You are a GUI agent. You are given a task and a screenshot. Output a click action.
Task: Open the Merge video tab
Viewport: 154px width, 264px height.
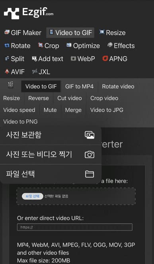73,110
